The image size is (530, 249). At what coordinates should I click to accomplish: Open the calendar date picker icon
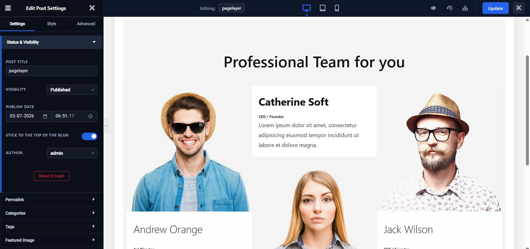click(45, 116)
